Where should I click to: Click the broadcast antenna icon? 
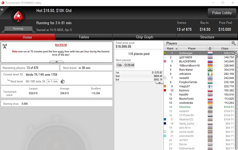click(5, 46)
